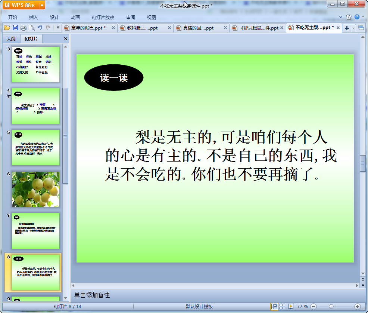Open print preview icon
The width and height of the screenshot is (368, 313).
pos(32,28)
